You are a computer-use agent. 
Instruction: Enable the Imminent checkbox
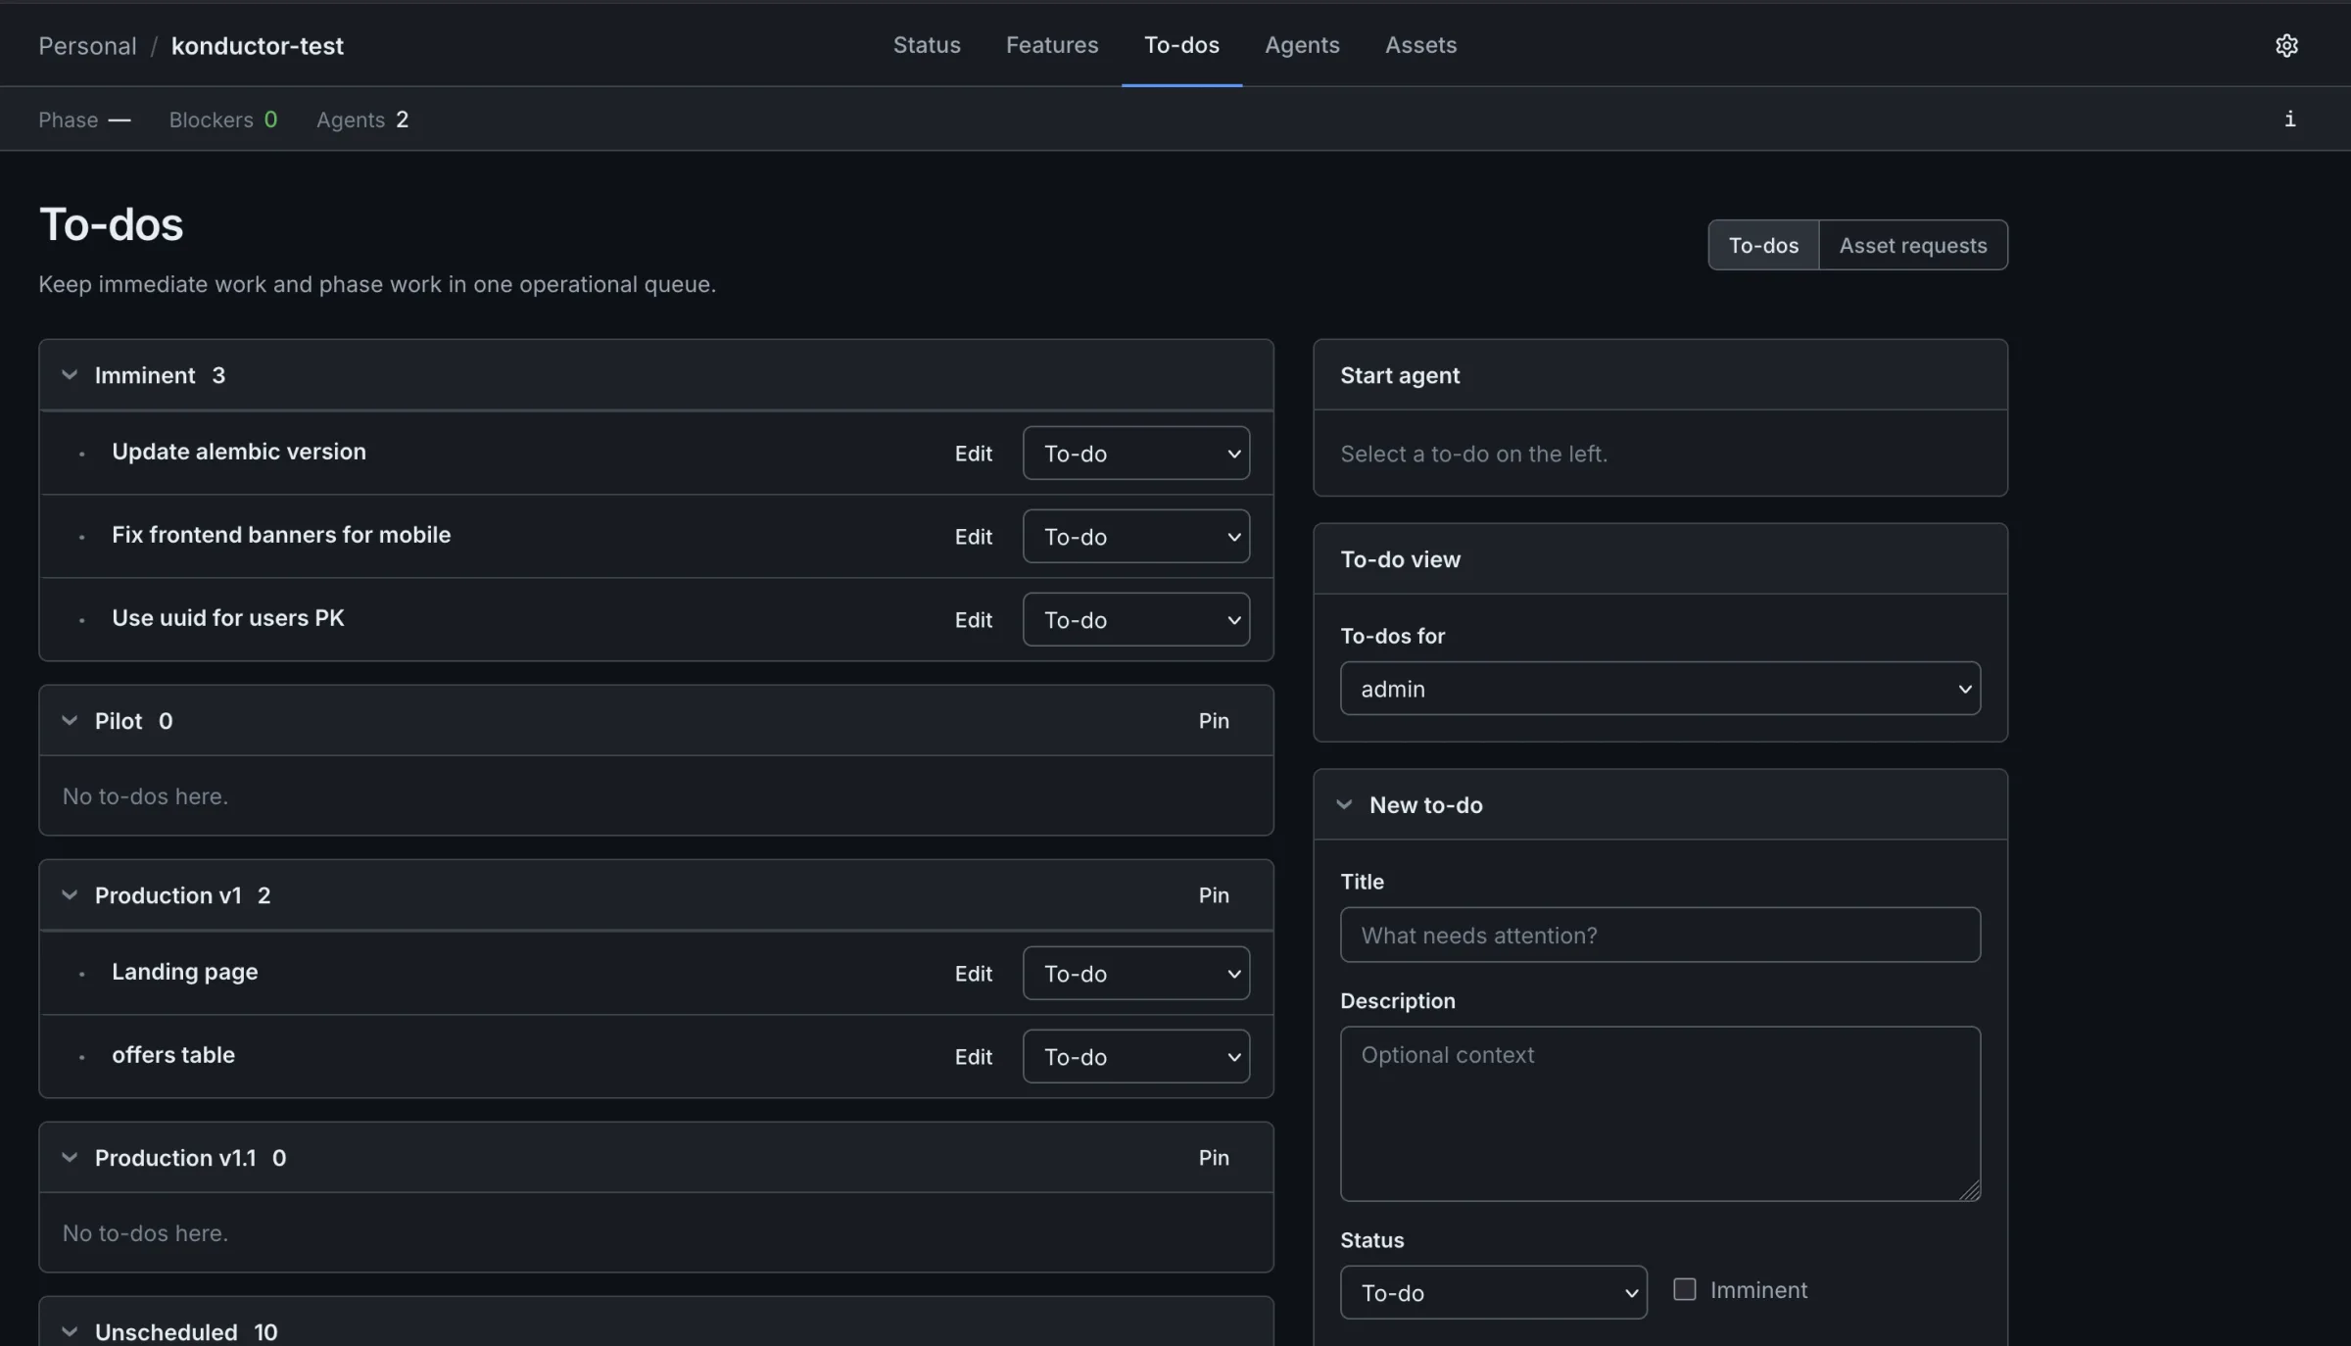tap(1684, 1289)
